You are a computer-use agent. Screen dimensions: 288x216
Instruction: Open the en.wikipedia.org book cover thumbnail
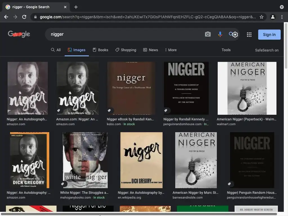141,160
